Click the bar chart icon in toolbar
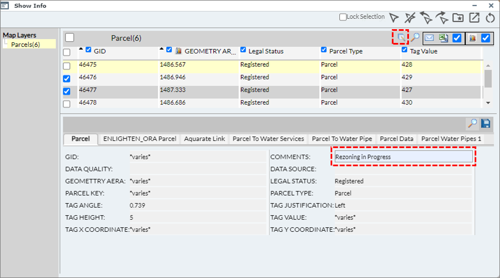500x278 pixels. click(x=472, y=38)
